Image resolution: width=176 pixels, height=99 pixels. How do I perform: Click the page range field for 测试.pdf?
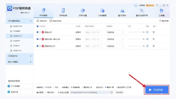tap(93, 32)
